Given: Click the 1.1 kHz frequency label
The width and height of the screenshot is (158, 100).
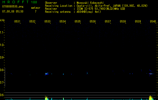Looking at the screenshot, I should 2,32.
